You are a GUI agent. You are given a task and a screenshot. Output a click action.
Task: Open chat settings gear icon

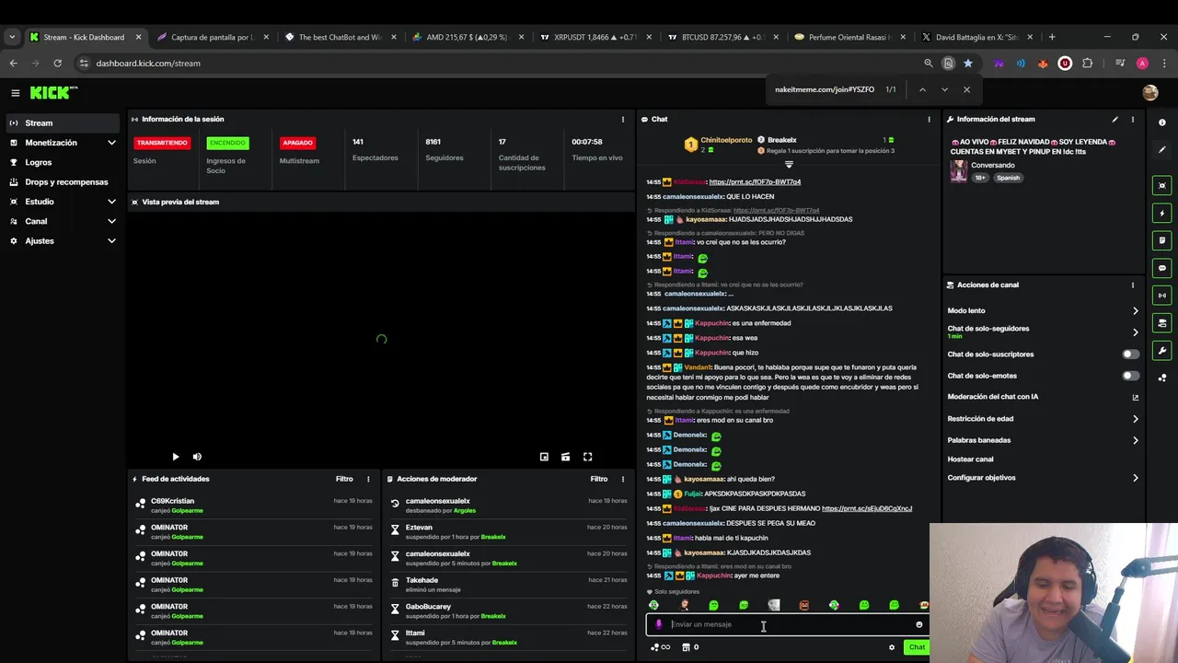tap(891, 647)
